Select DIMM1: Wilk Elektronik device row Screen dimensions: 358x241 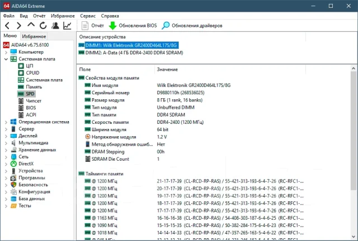point(131,45)
